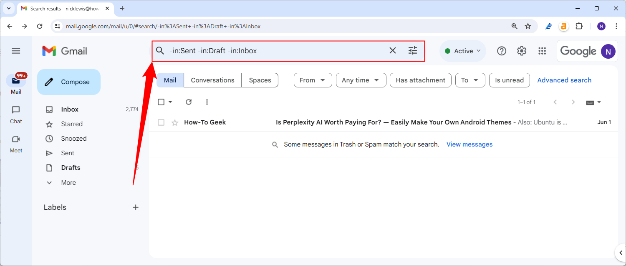Toggle the select-all checkbox

pyautogui.click(x=161, y=102)
